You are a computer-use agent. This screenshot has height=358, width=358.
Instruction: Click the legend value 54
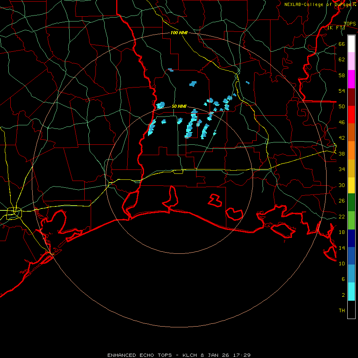pos(342,91)
